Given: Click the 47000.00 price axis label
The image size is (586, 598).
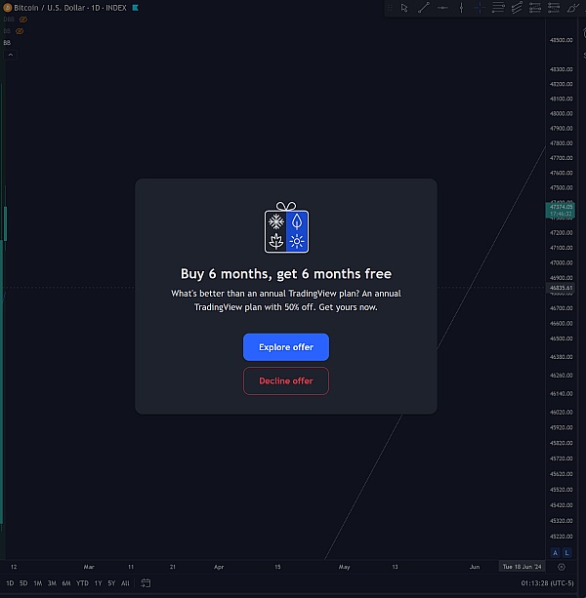Looking at the screenshot, I should pyautogui.click(x=561, y=262).
